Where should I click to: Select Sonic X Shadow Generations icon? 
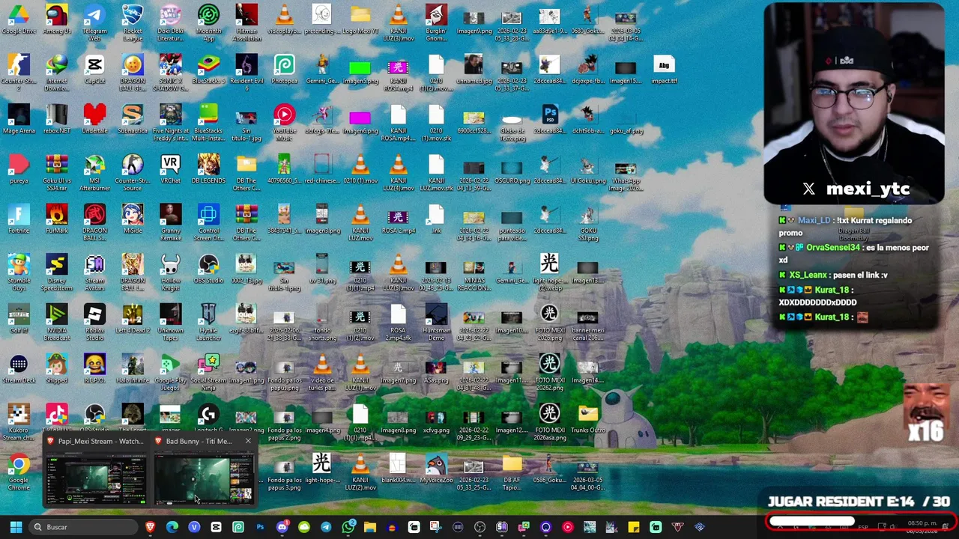(x=170, y=73)
